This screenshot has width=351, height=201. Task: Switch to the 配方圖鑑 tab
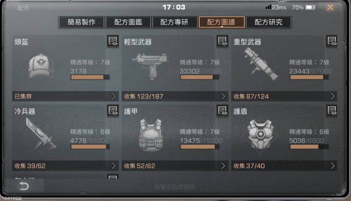click(x=128, y=22)
